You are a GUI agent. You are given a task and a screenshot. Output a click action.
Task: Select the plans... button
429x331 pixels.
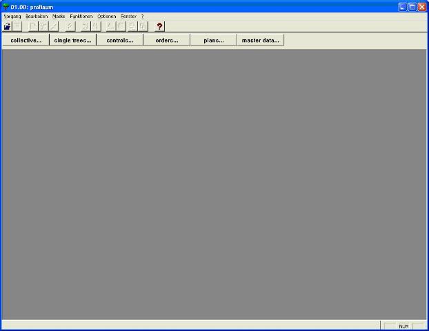pos(213,40)
